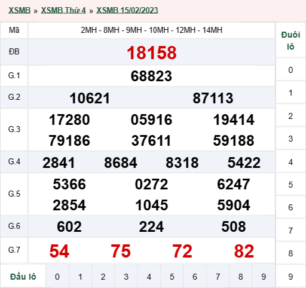Select Đuôi lô digit 0
This screenshot has height=288, width=306.
point(290,70)
